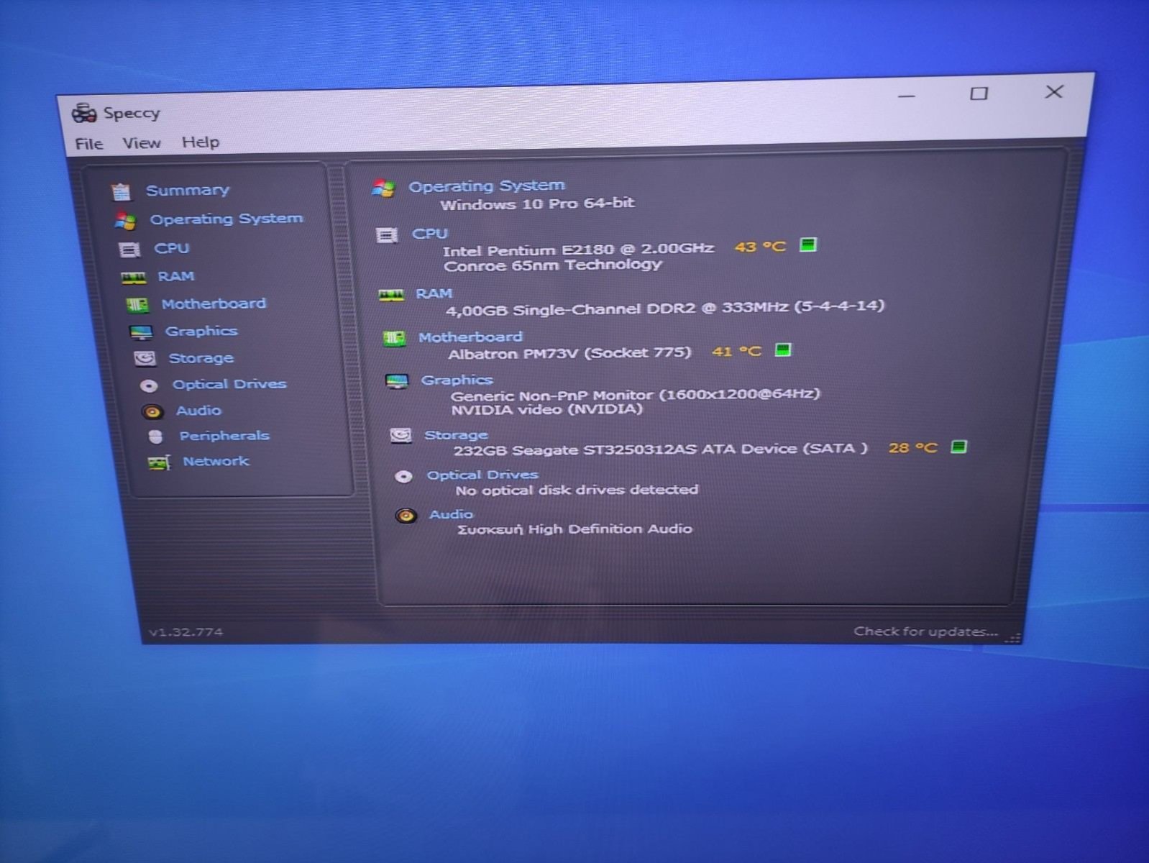Open the CPU heading link in main panel
Screen dimensions: 1149x863
pos(430,234)
